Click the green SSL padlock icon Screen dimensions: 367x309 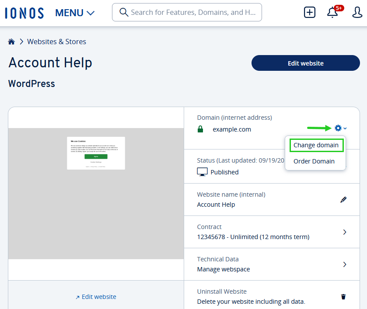(x=200, y=129)
